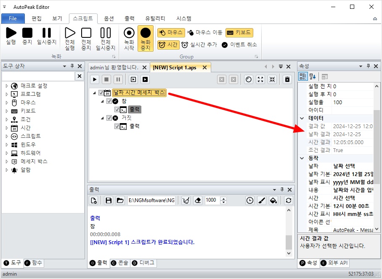Select the 알람 toolbox item
This screenshot has width=382, height=279.
pos(26,170)
